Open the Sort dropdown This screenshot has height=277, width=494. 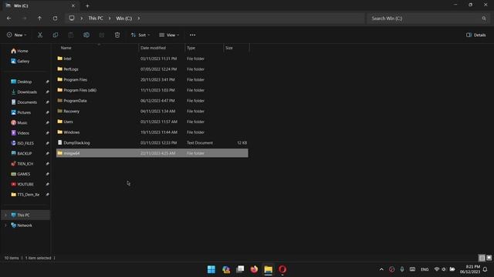[x=140, y=35]
